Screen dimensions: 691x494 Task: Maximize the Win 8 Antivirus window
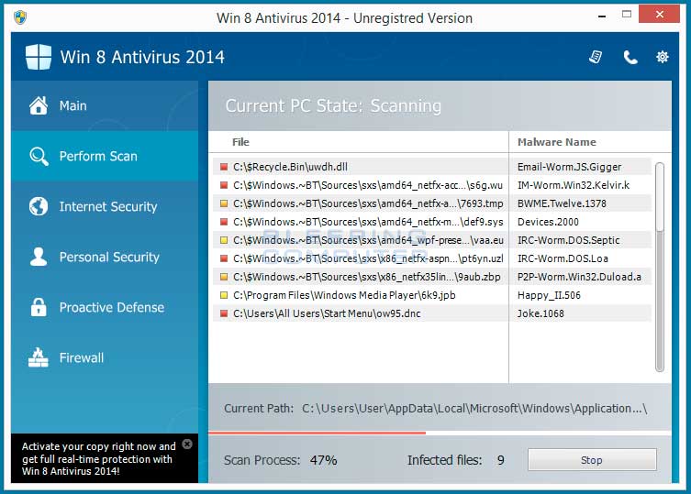click(626, 14)
